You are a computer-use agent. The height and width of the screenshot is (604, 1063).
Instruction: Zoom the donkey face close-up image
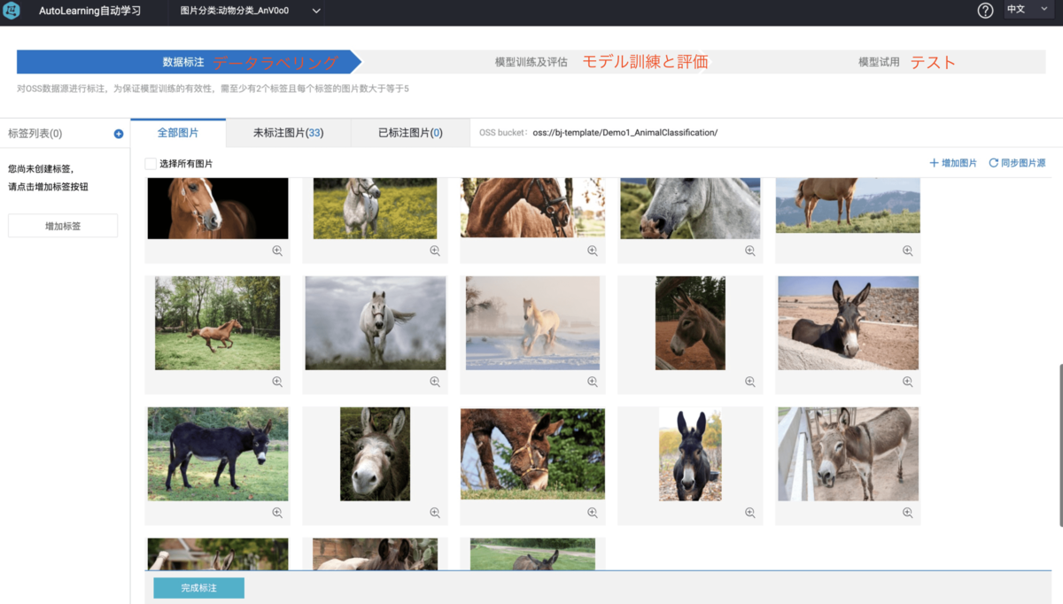tap(435, 513)
